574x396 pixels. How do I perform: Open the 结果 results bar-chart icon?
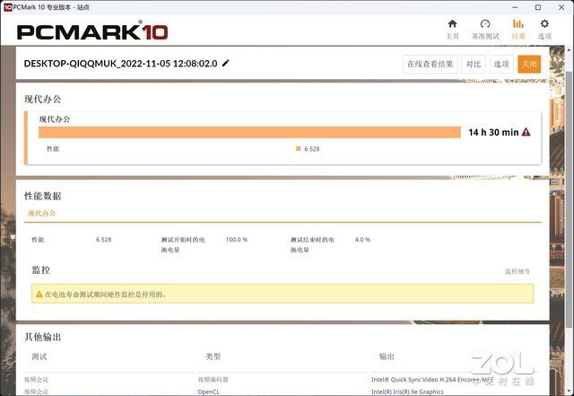[x=518, y=30]
